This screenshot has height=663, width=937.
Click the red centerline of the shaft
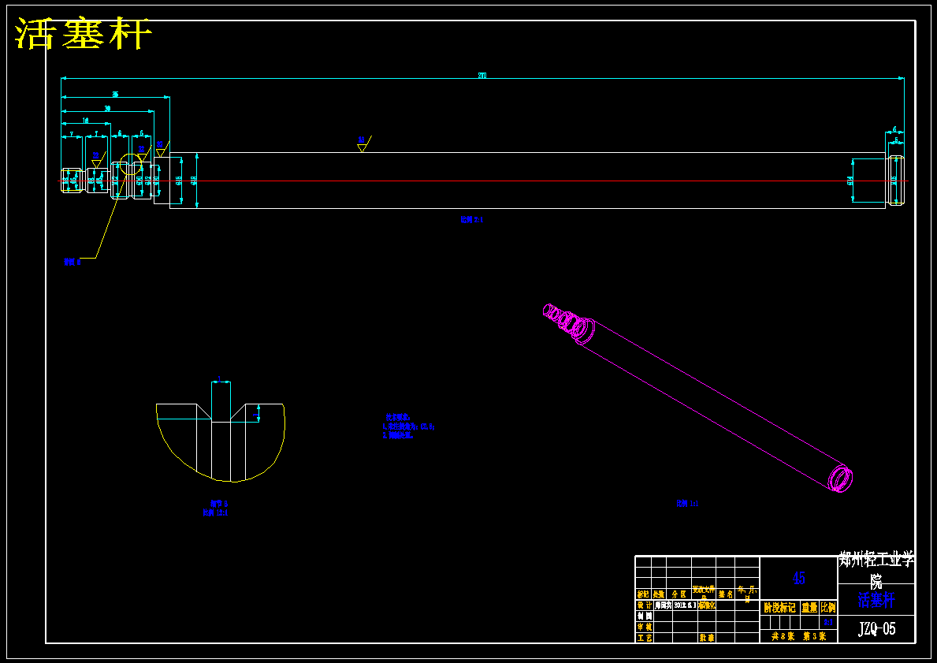pos(483,181)
